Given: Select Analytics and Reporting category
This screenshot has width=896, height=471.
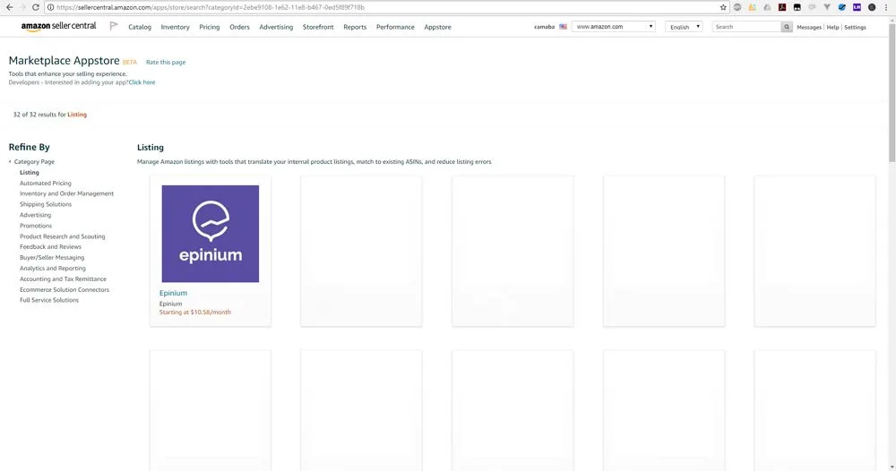Looking at the screenshot, I should point(53,269).
